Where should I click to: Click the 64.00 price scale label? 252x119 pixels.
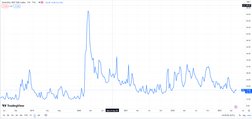pyautogui.click(x=249, y=14)
